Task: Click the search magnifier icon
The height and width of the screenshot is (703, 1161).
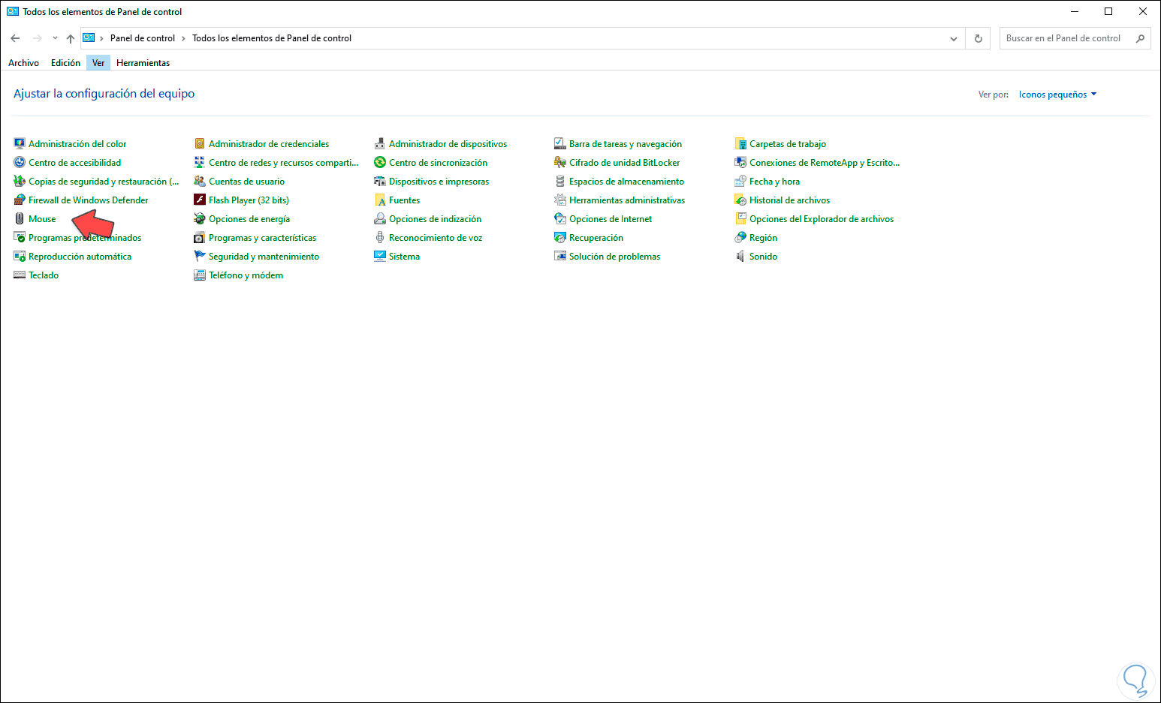Action: pyautogui.click(x=1140, y=38)
